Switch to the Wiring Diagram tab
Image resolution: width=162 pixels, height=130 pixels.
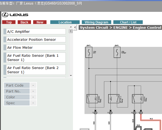click(x=97, y=22)
